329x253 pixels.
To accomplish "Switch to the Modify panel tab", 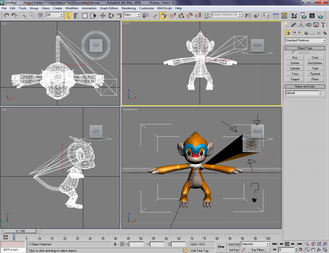I will point(294,25).
